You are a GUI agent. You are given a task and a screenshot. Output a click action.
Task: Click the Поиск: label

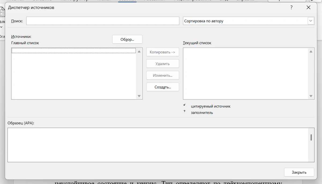click(x=17, y=21)
